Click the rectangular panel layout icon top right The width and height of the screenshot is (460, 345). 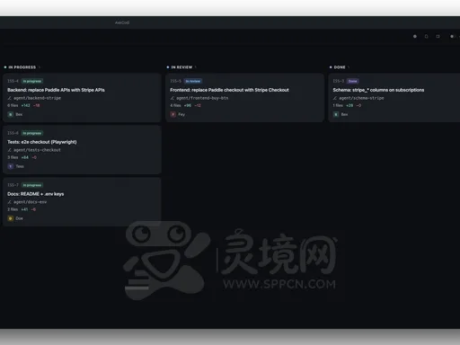[438, 37]
